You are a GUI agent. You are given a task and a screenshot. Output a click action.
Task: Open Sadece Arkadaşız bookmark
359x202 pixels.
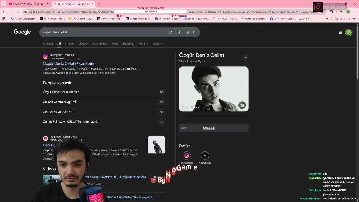139,19
